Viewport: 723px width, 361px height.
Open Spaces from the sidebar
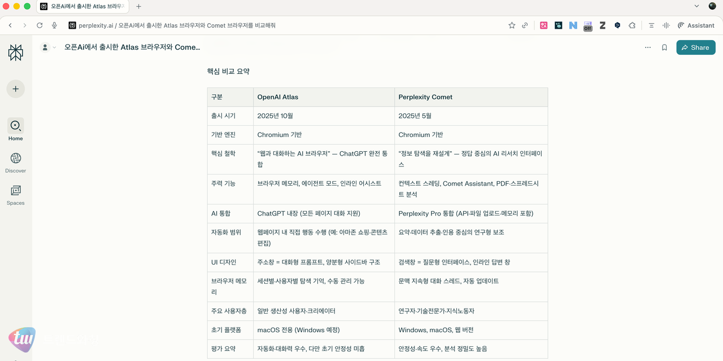(x=15, y=195)
